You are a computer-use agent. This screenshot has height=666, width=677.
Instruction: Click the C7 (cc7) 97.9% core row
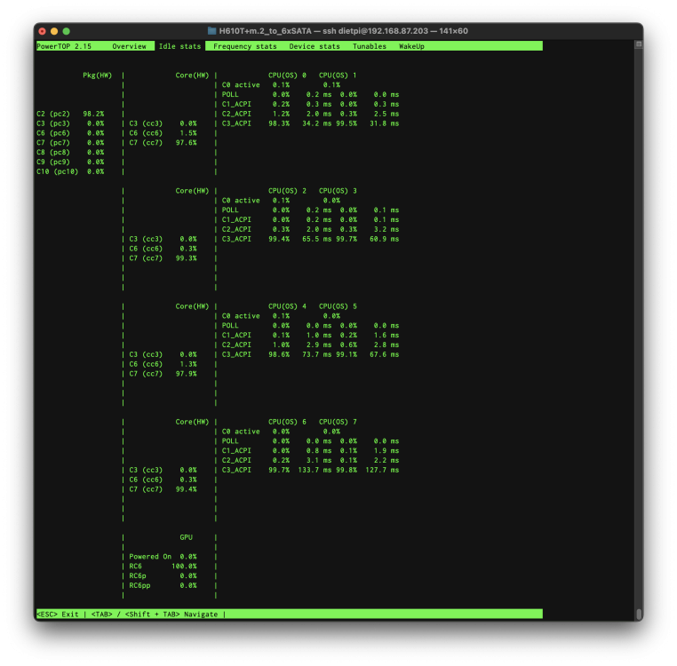click(x=163, y=374)
